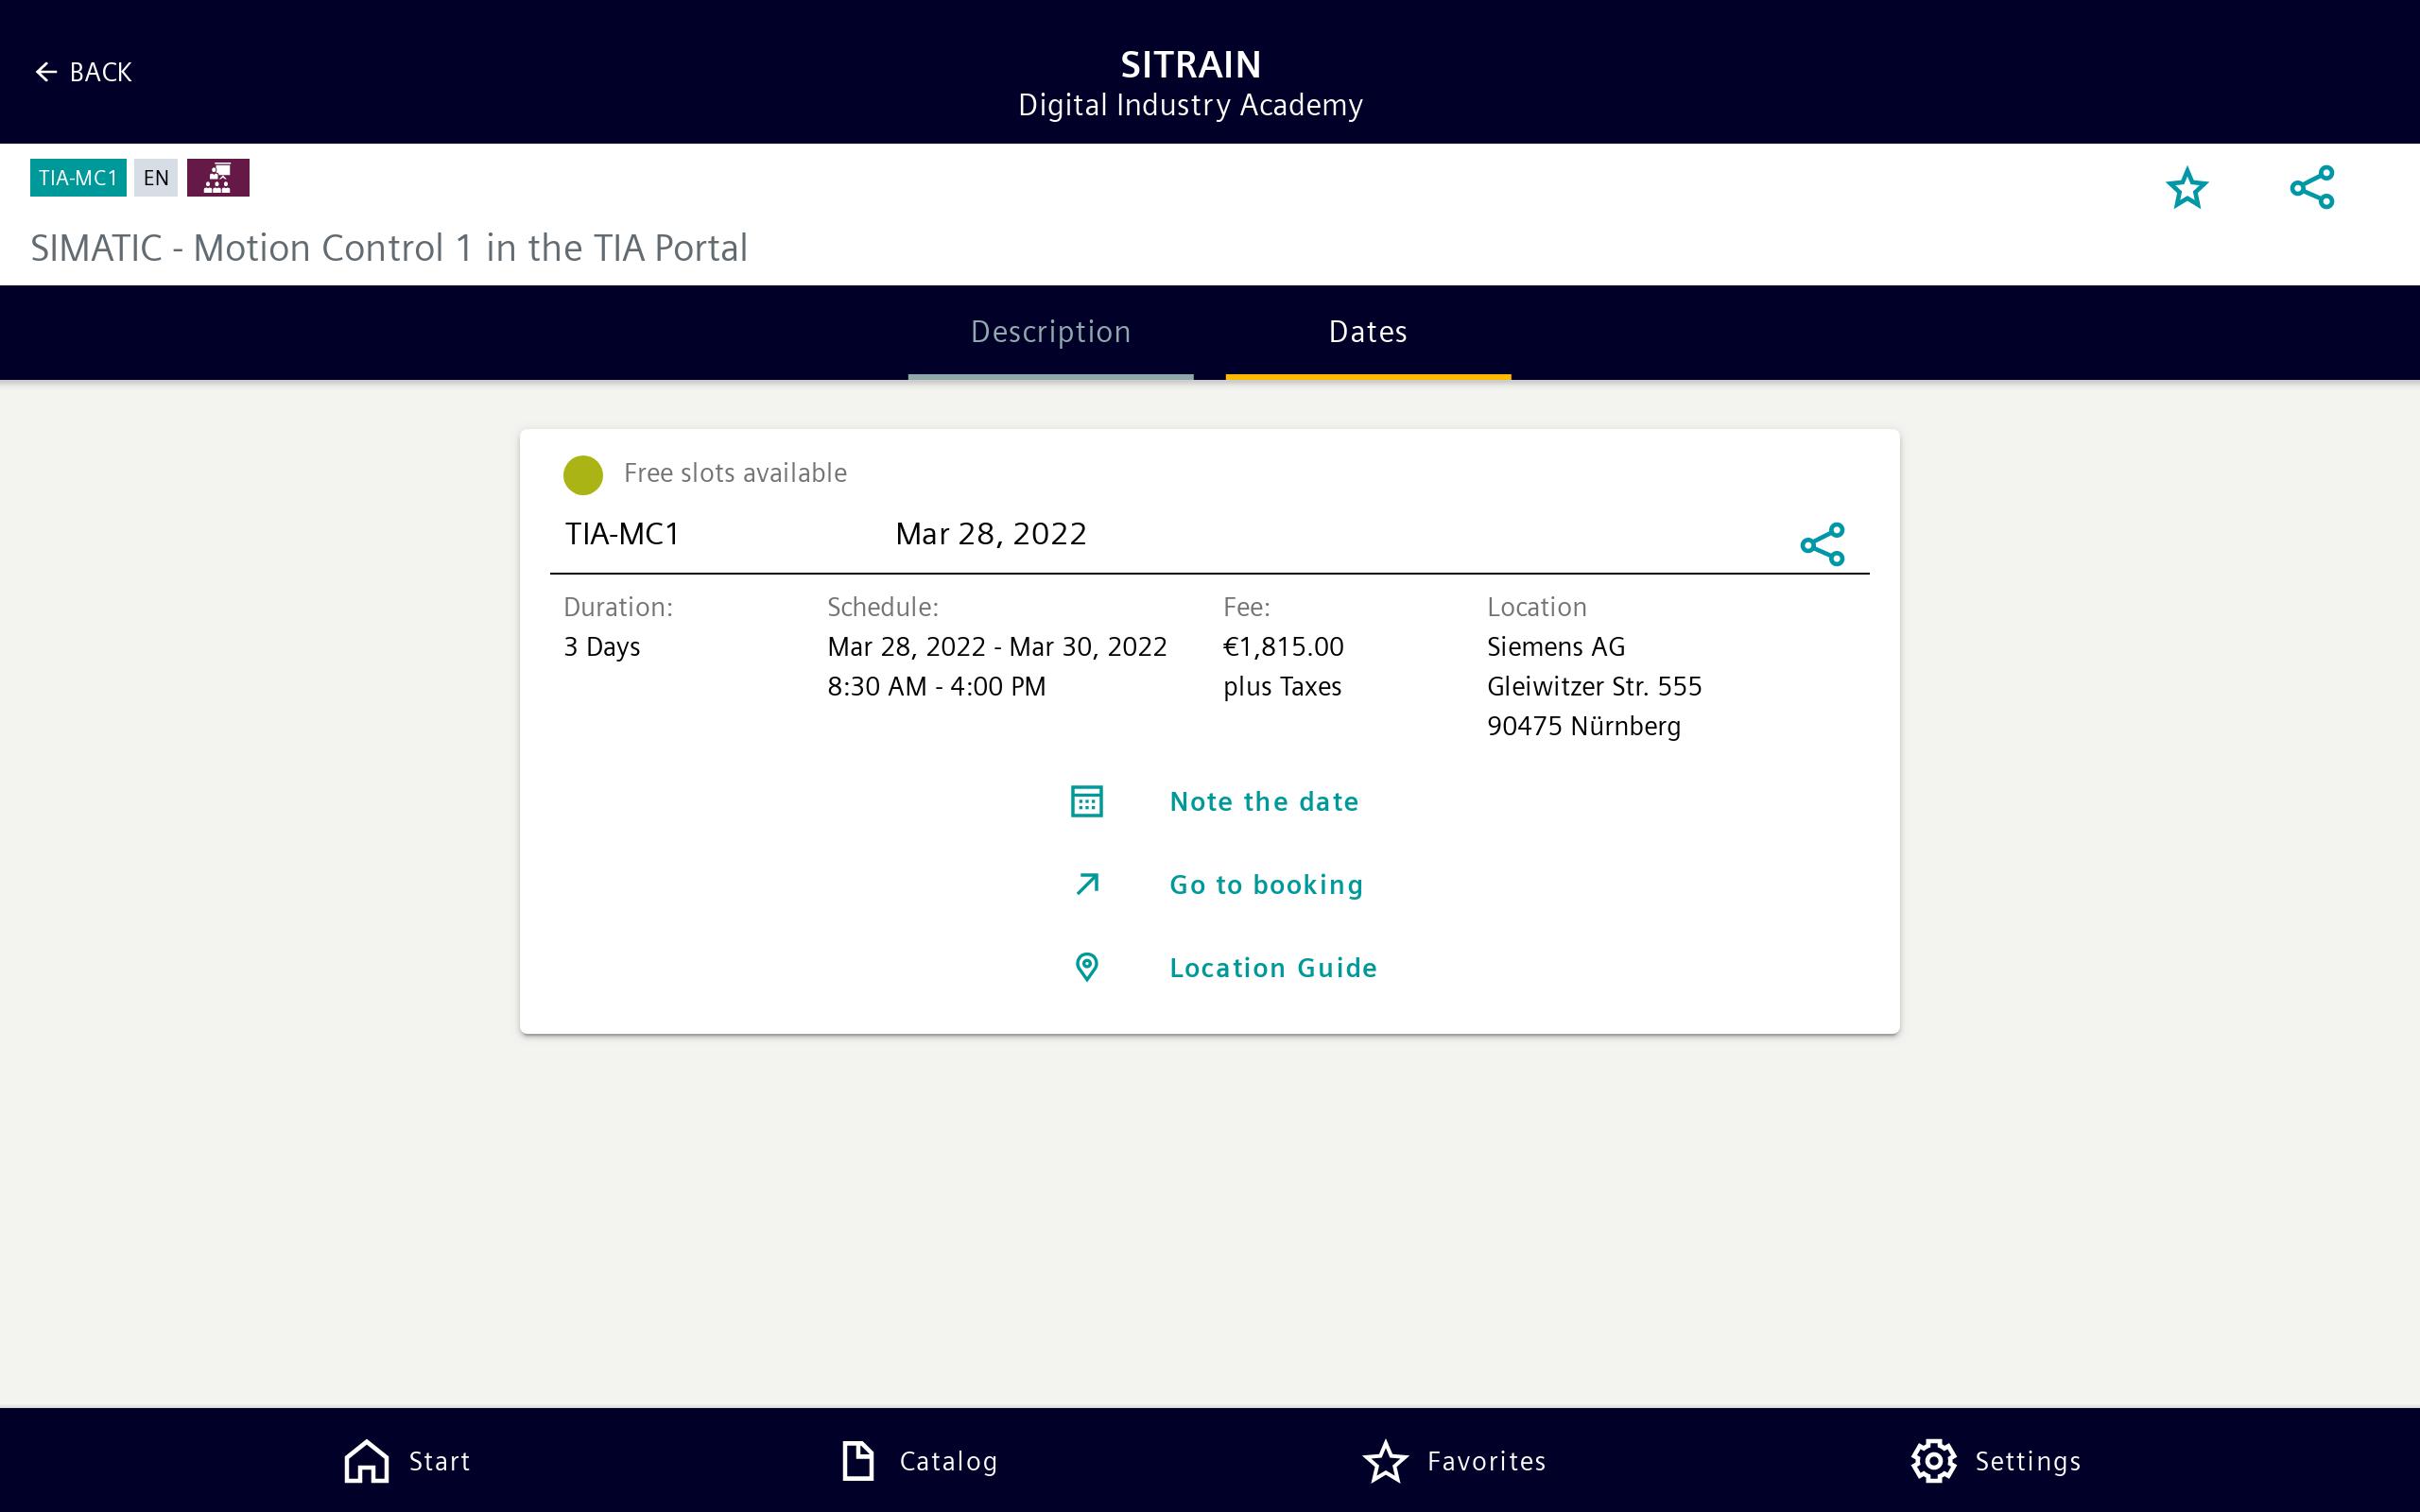Select the Dates tab
Screen dimensions: 2420x1512
click(1368, 332)
